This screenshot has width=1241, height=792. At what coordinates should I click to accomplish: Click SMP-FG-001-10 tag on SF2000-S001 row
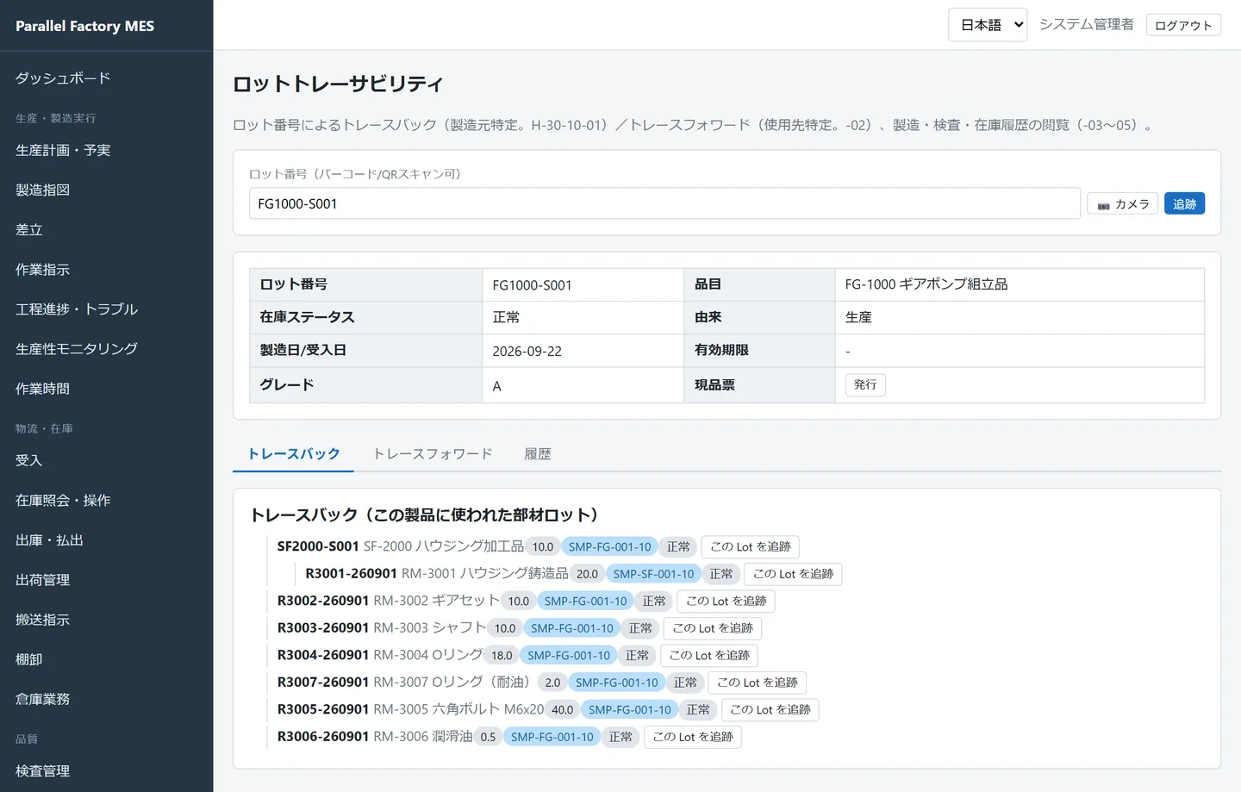[x=609, y=547]
